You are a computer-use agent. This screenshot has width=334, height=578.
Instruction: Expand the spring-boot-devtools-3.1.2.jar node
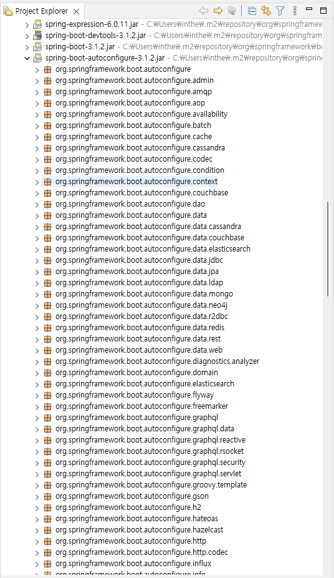click(x=27, y=36)
